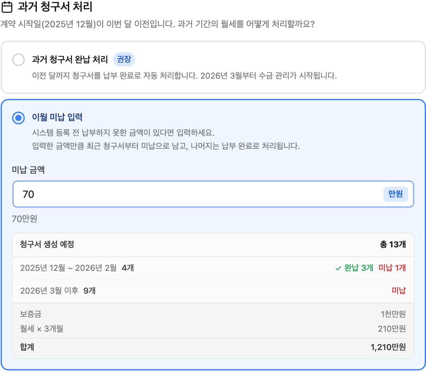Viewport: 426px width, 371px height.
Task: Click the question text 계약 시작일(2025년 12월)
Action: (x=157, y=24)
